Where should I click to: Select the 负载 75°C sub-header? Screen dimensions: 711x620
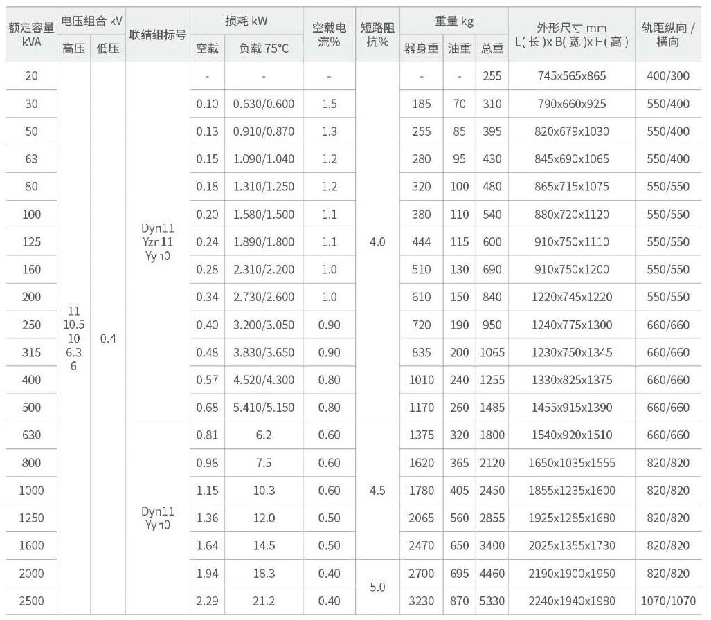264,48
